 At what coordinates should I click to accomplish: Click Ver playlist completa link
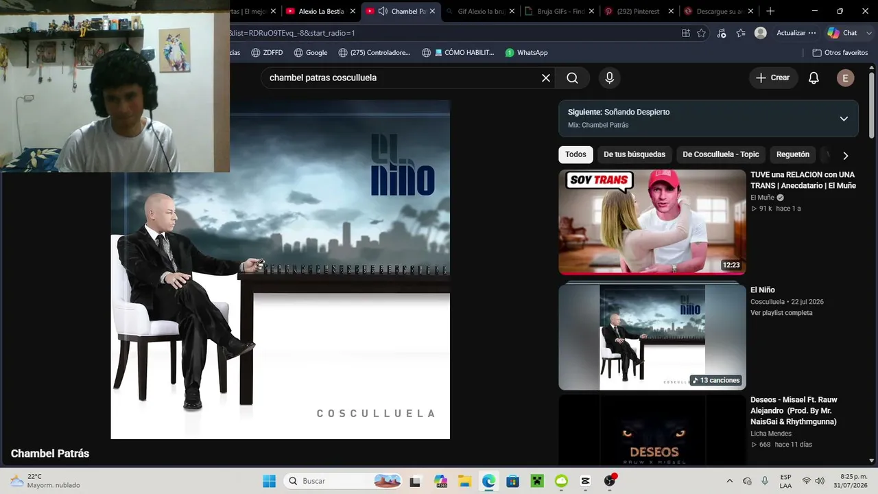(x=781, y=313)
